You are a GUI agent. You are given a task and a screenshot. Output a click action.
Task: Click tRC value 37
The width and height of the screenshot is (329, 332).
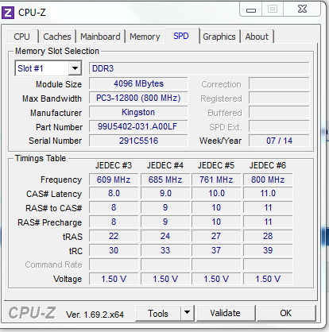216,250
